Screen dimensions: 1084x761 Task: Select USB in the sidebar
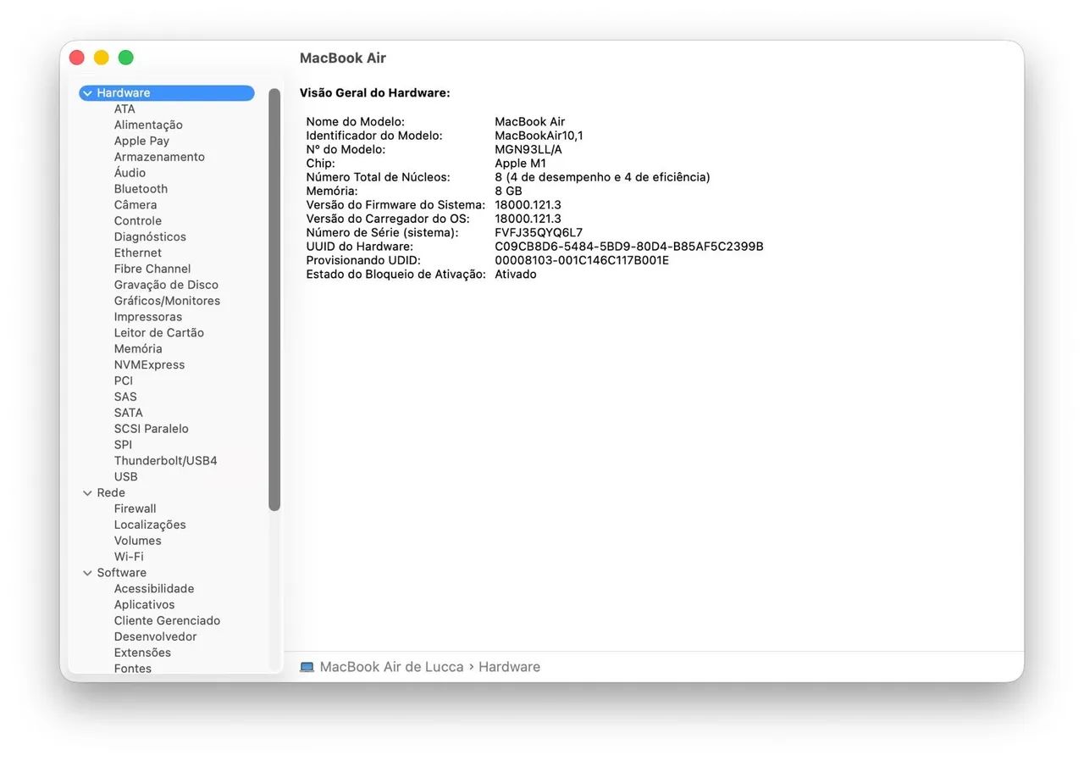[126, 477]
